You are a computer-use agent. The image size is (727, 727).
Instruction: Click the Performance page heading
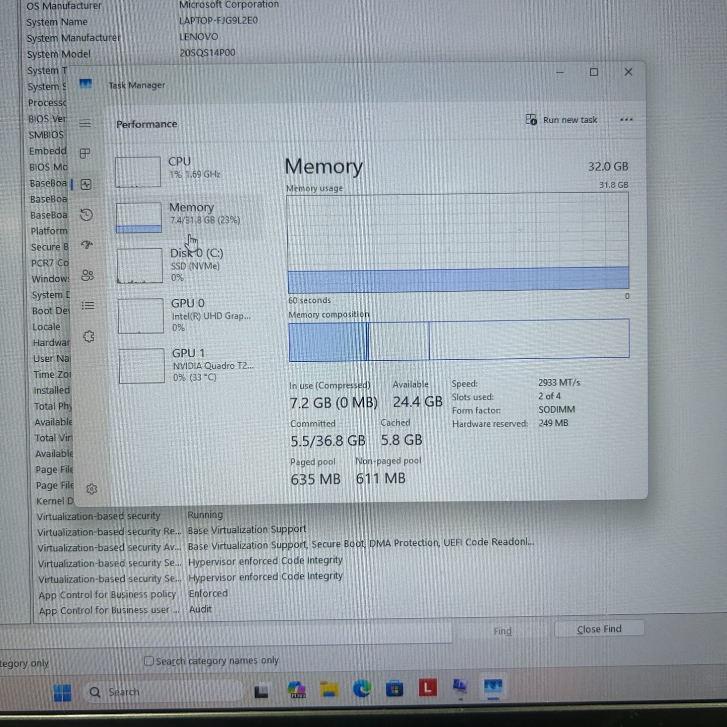146,124
